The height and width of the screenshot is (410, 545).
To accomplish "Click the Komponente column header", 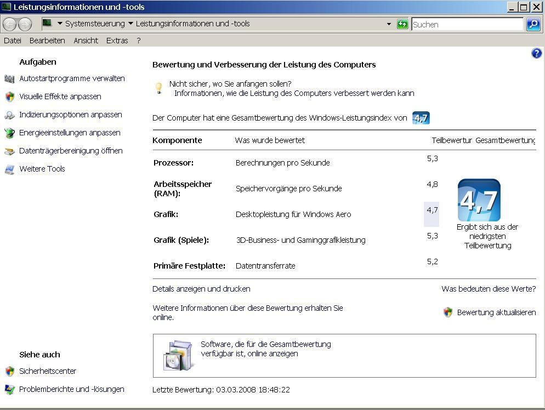I will pos(177,140).
